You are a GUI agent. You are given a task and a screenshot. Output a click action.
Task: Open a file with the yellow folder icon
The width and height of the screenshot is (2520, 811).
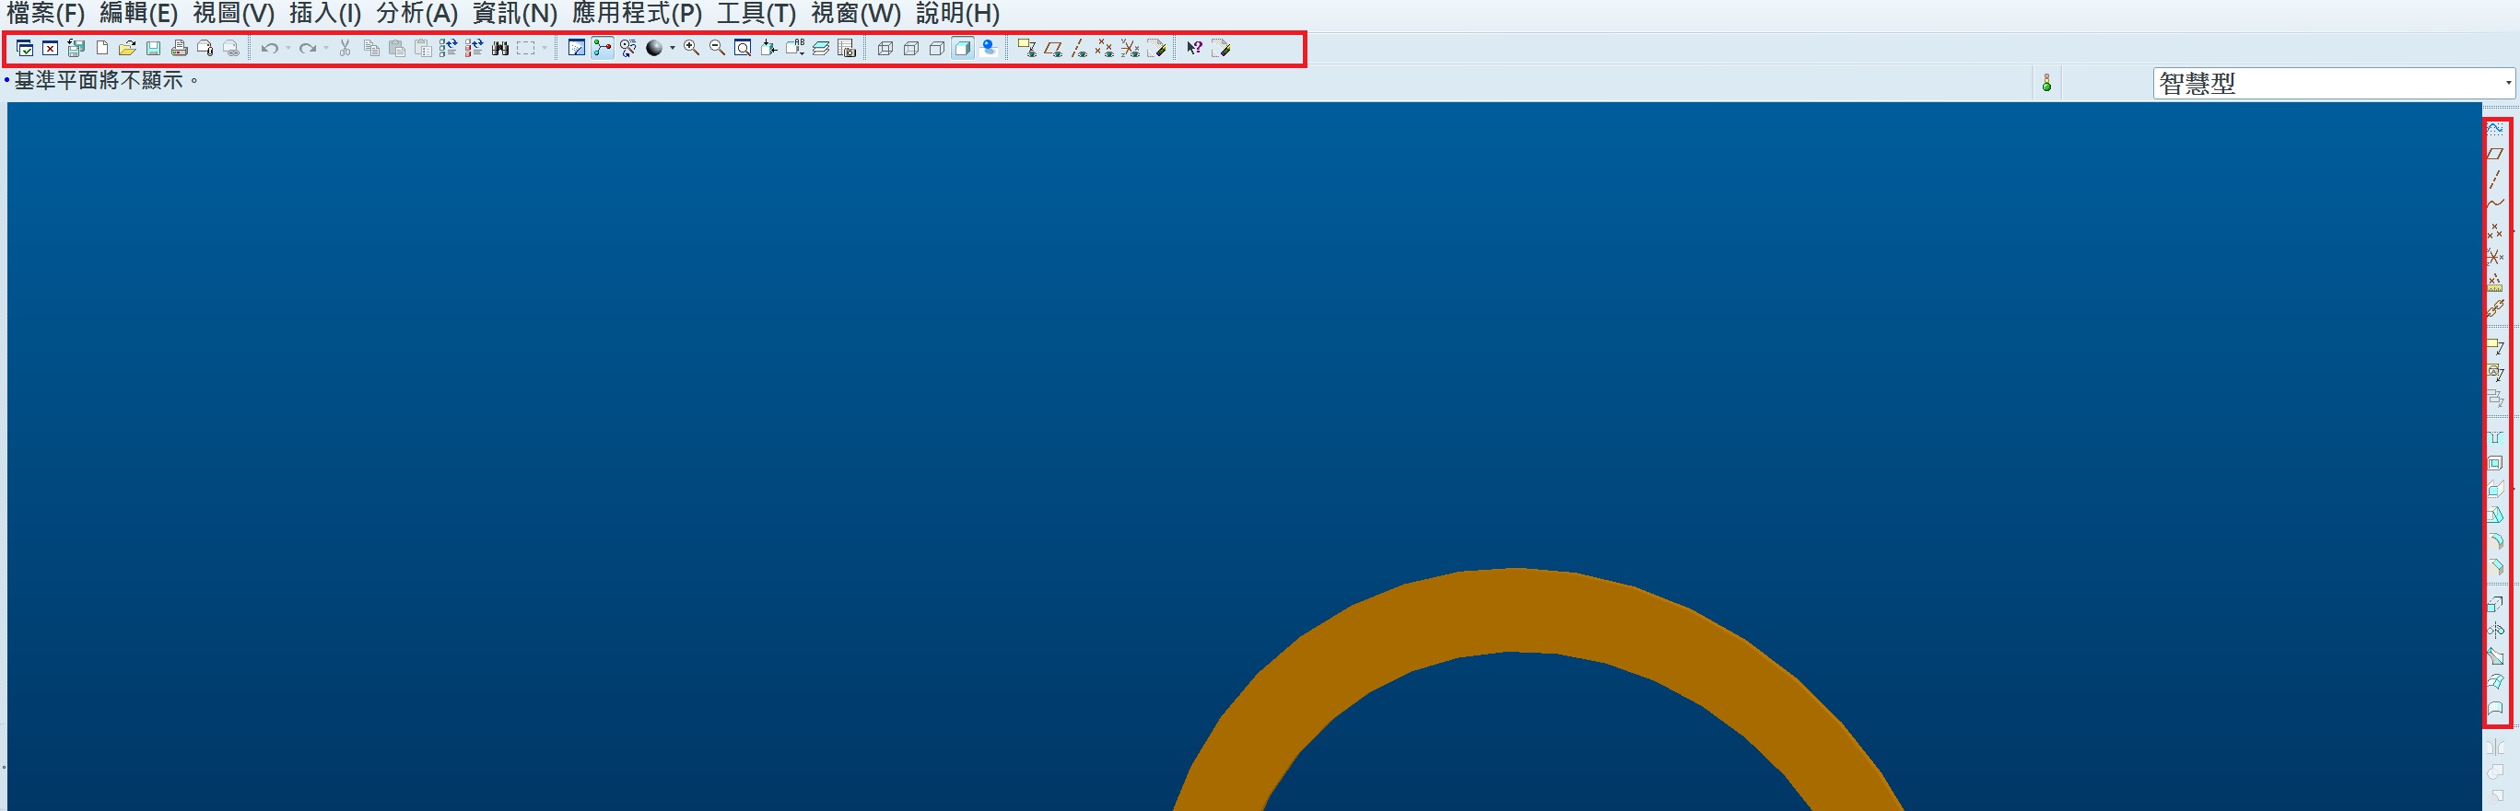(127, 48)
